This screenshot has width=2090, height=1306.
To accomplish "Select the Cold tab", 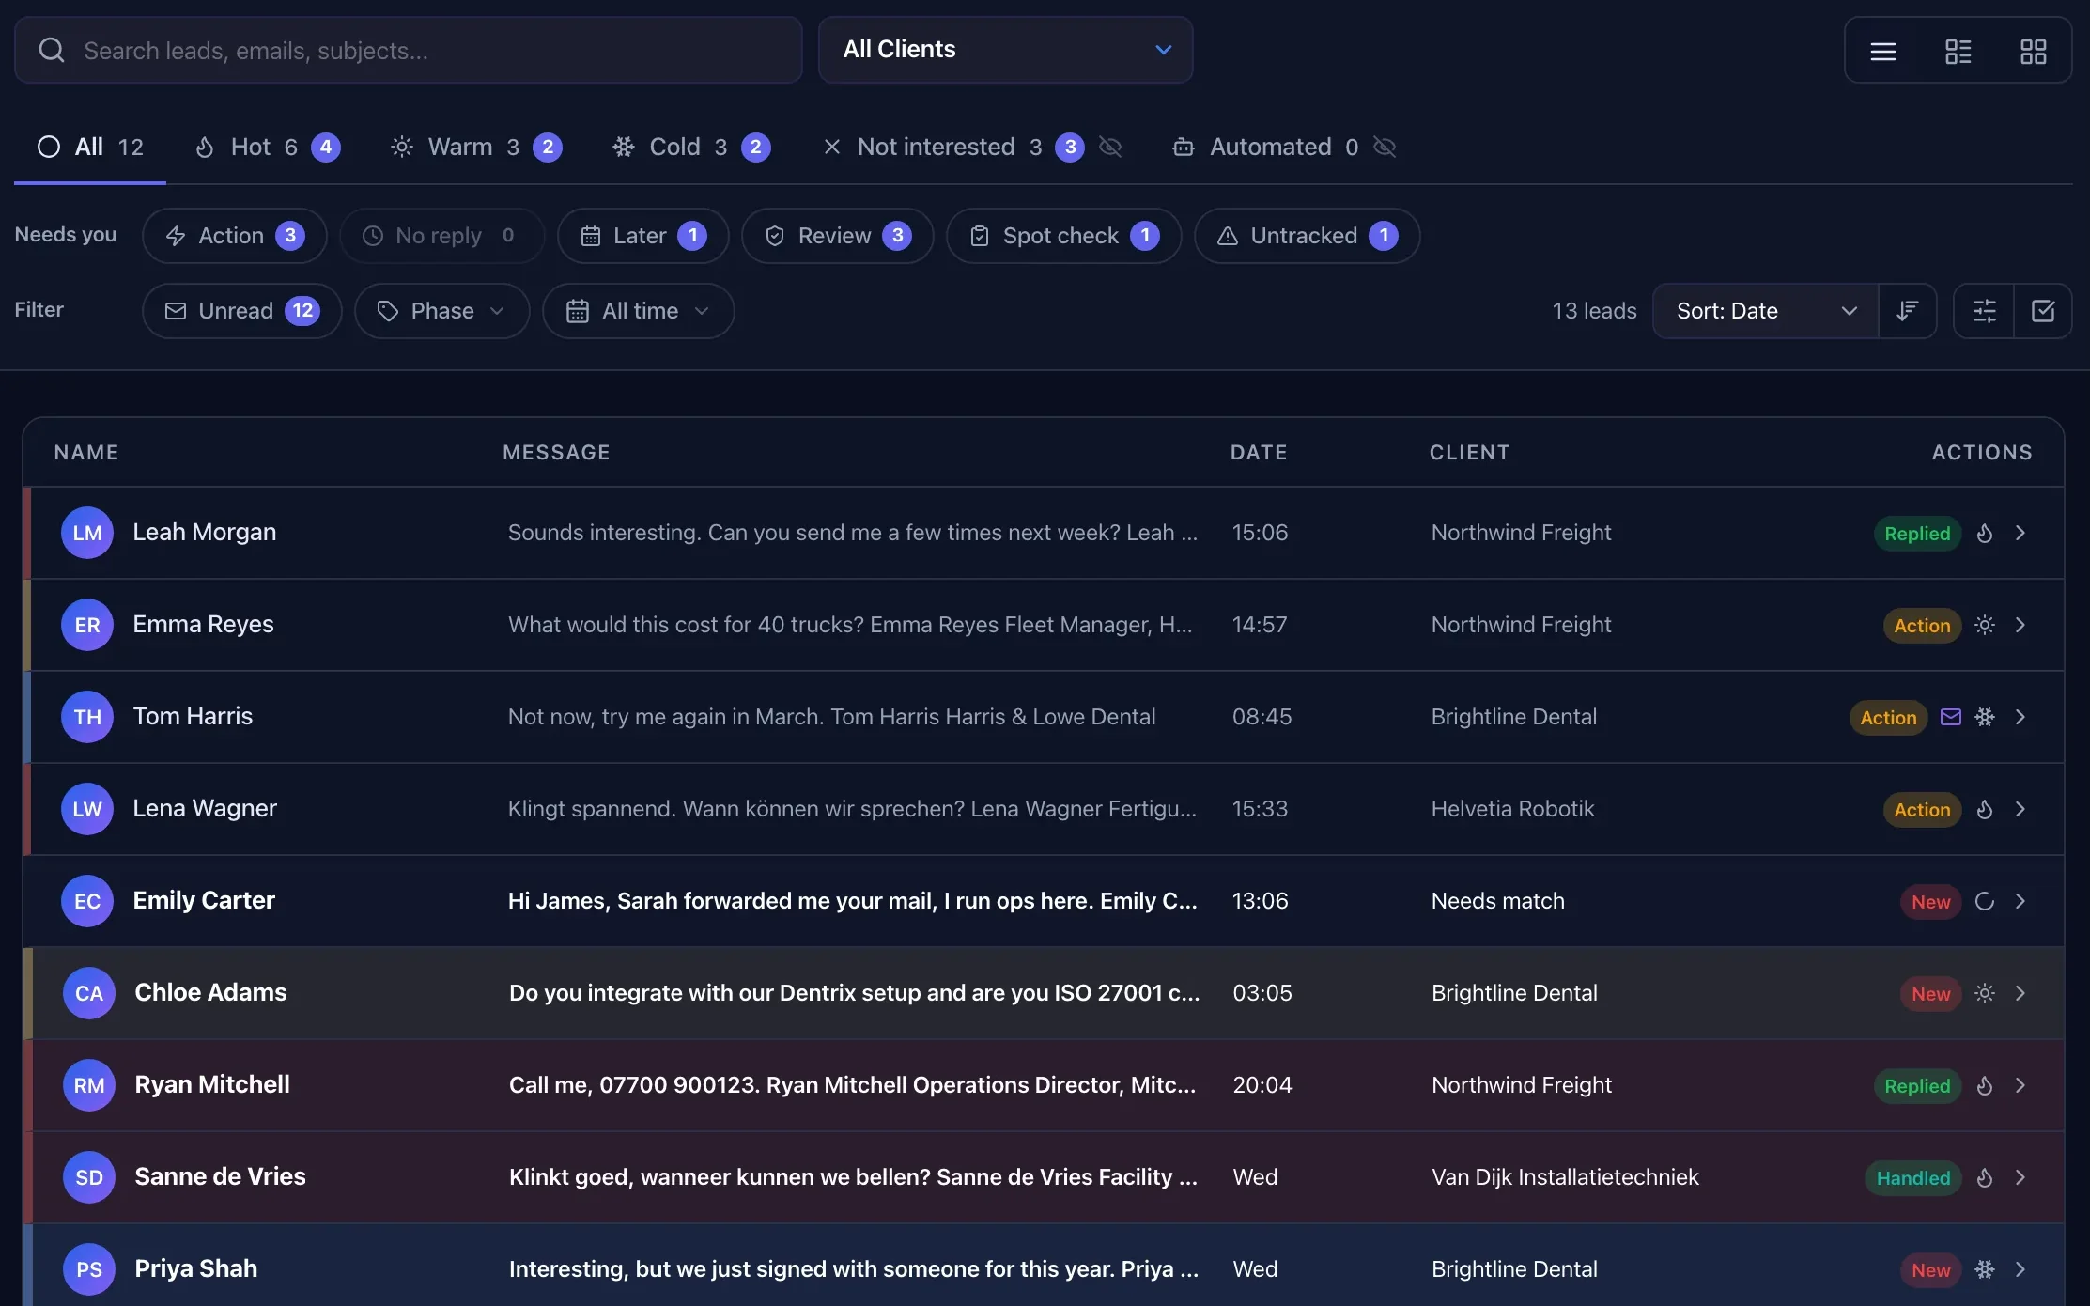I will [x=691, y=147].
